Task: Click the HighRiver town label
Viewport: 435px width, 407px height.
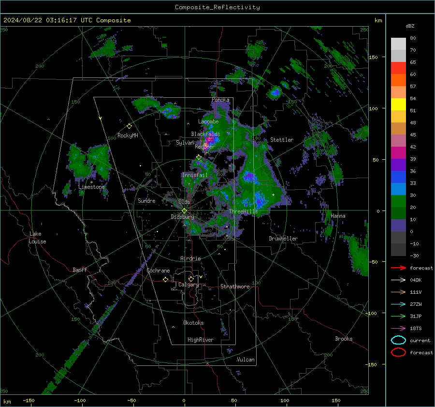Action: (201, 340)
